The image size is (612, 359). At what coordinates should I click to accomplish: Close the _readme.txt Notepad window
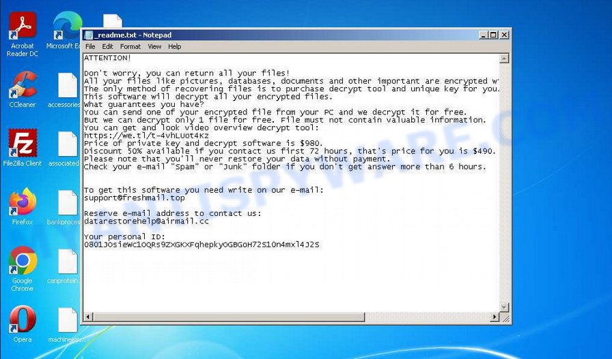(x=504, y=35)
